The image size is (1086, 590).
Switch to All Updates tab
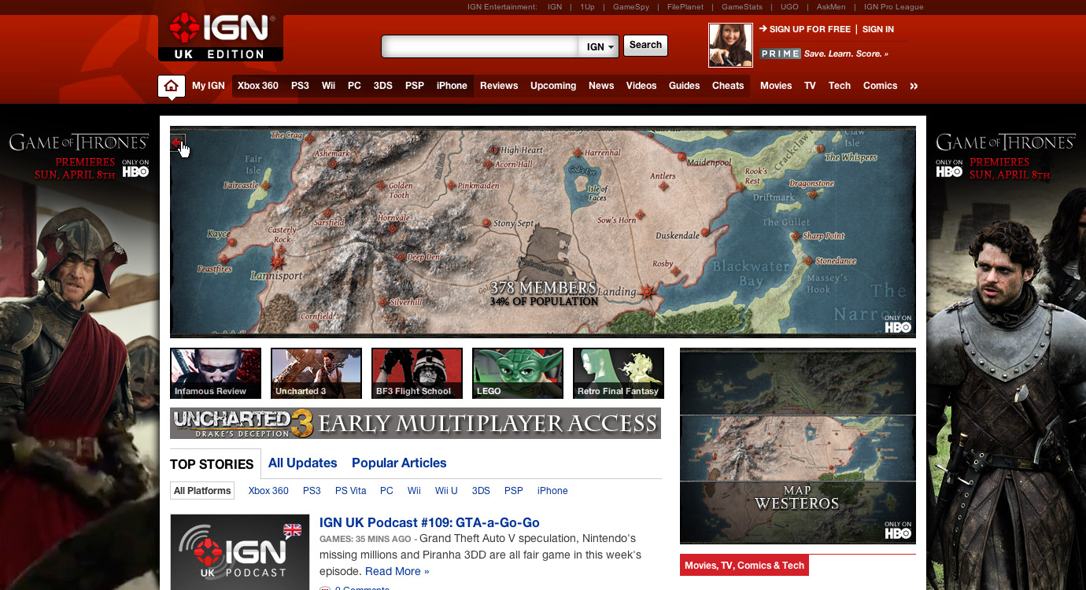click(302, 463)
